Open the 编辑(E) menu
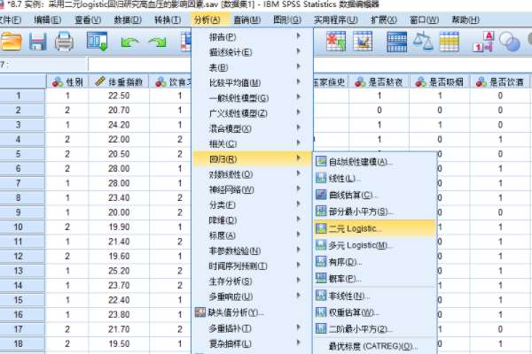Image resolution: width=532 pixels, height=354 pixels. point(48,20)
